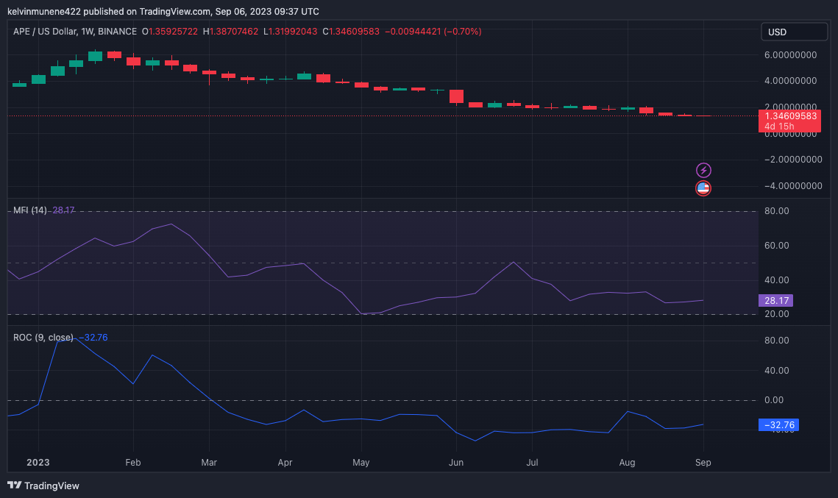Open the USD currency selector
This screenshot has width=838, height=498.
tap(794, 32)
